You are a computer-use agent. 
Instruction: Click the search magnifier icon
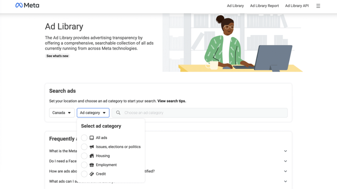point(118,113)
